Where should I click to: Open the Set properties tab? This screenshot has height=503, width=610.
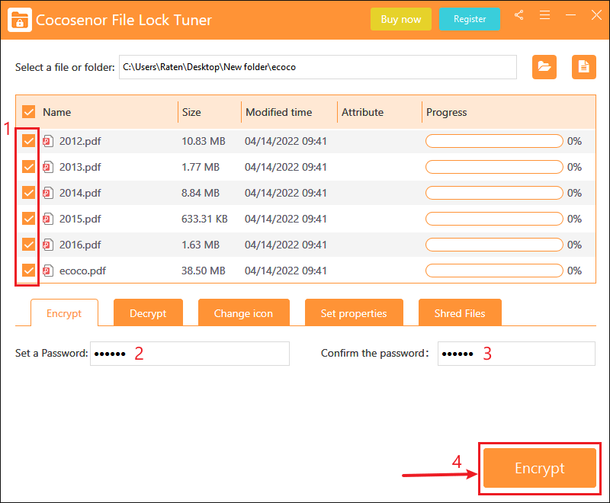(x=354, y=313)
